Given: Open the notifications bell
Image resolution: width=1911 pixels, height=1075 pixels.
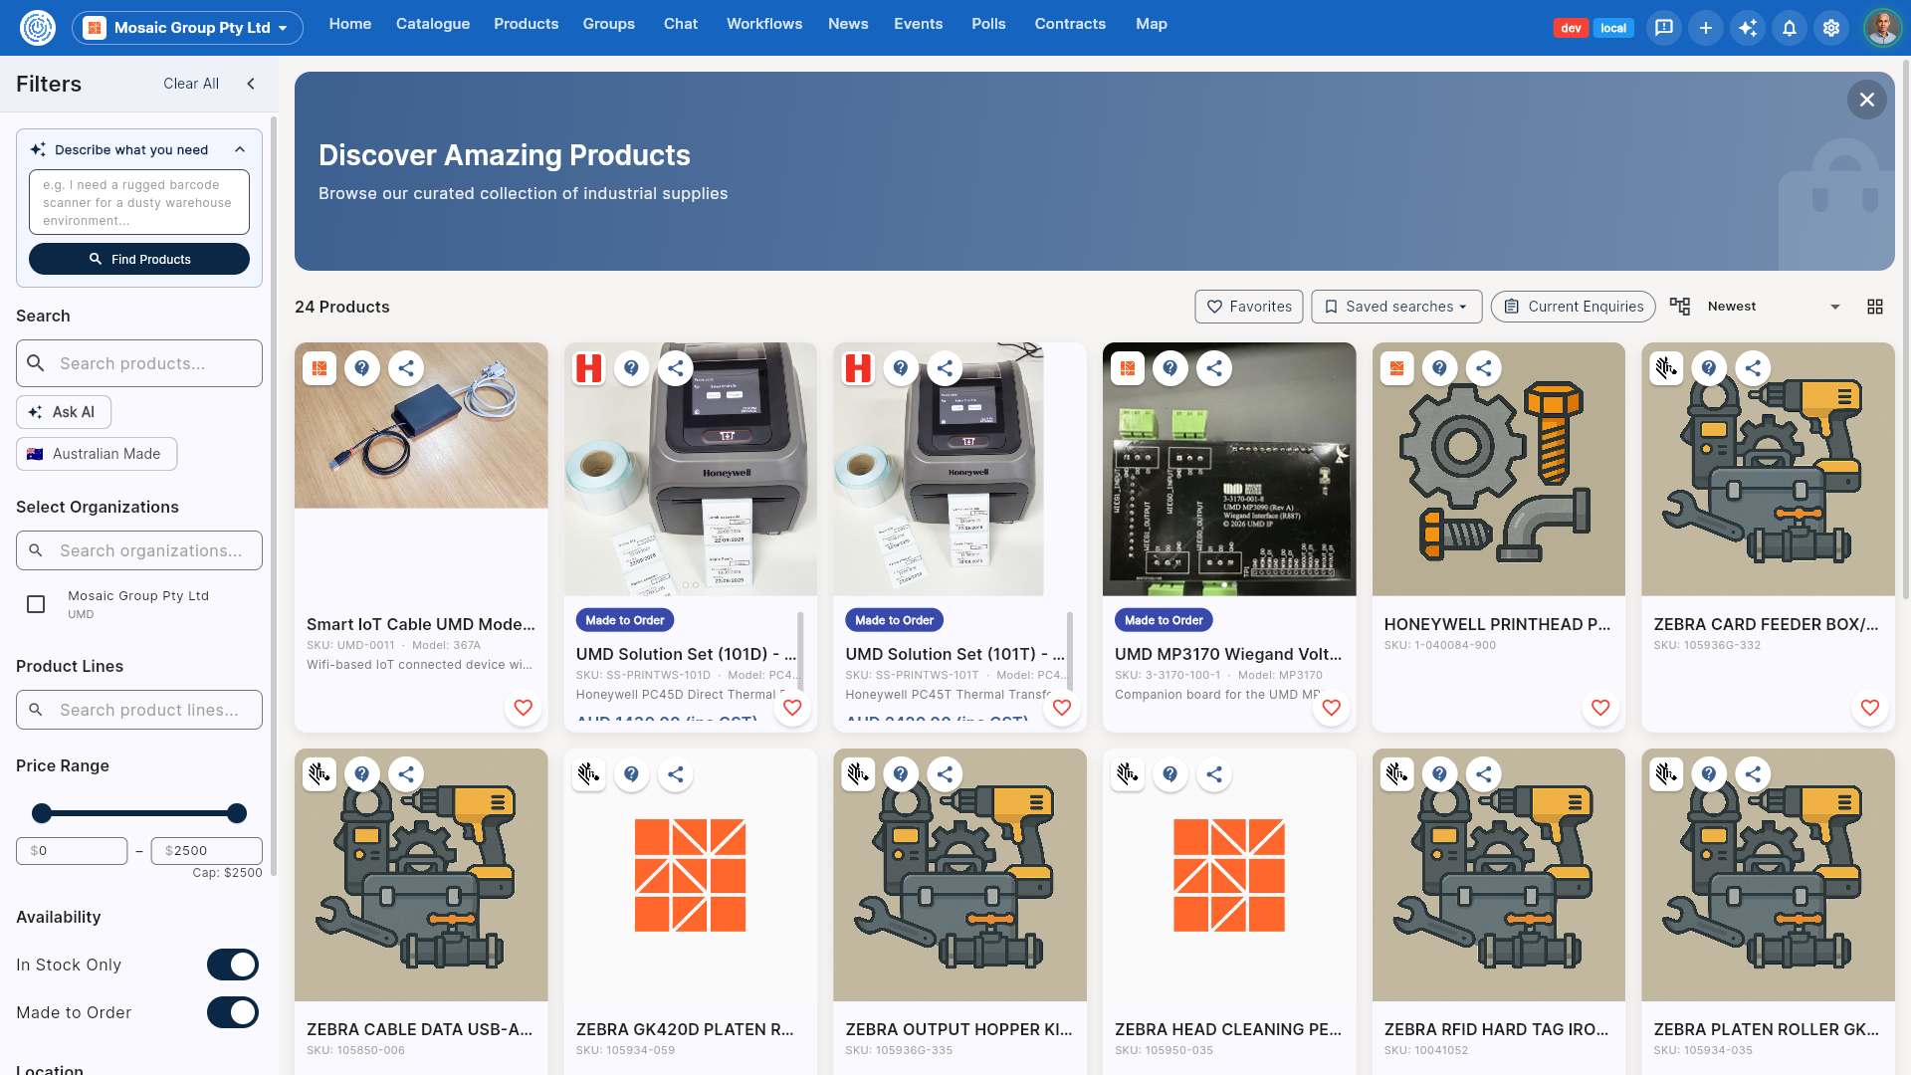Looking at the screenshot, I should [1790, 28].
